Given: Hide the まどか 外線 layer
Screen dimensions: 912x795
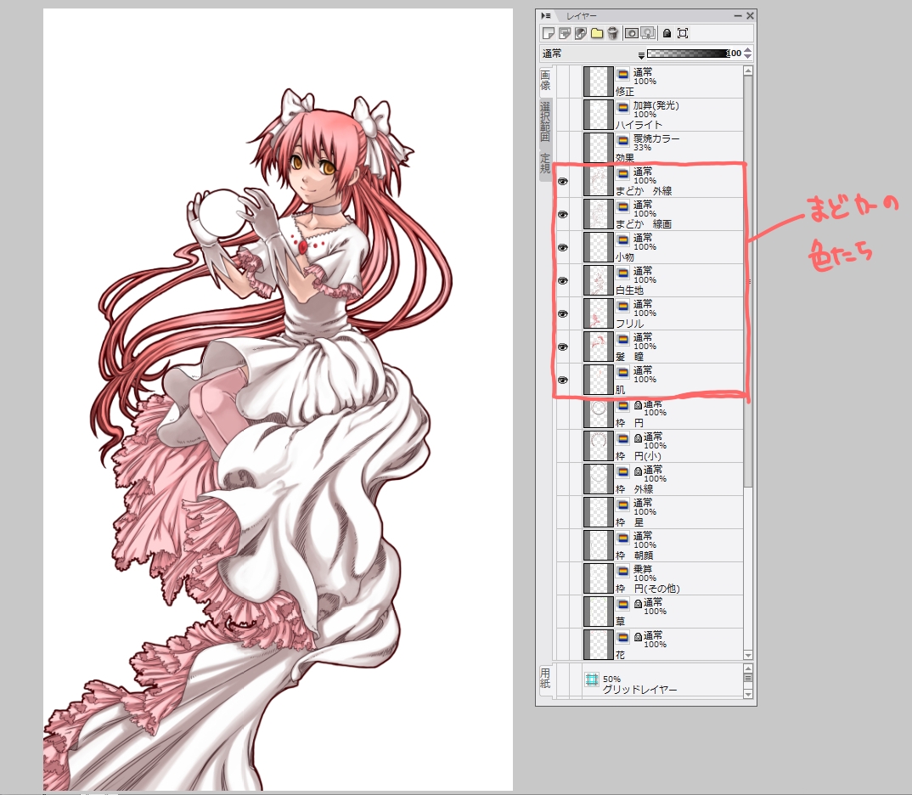Looking at the screenshot, I should [x=562, y=182].
